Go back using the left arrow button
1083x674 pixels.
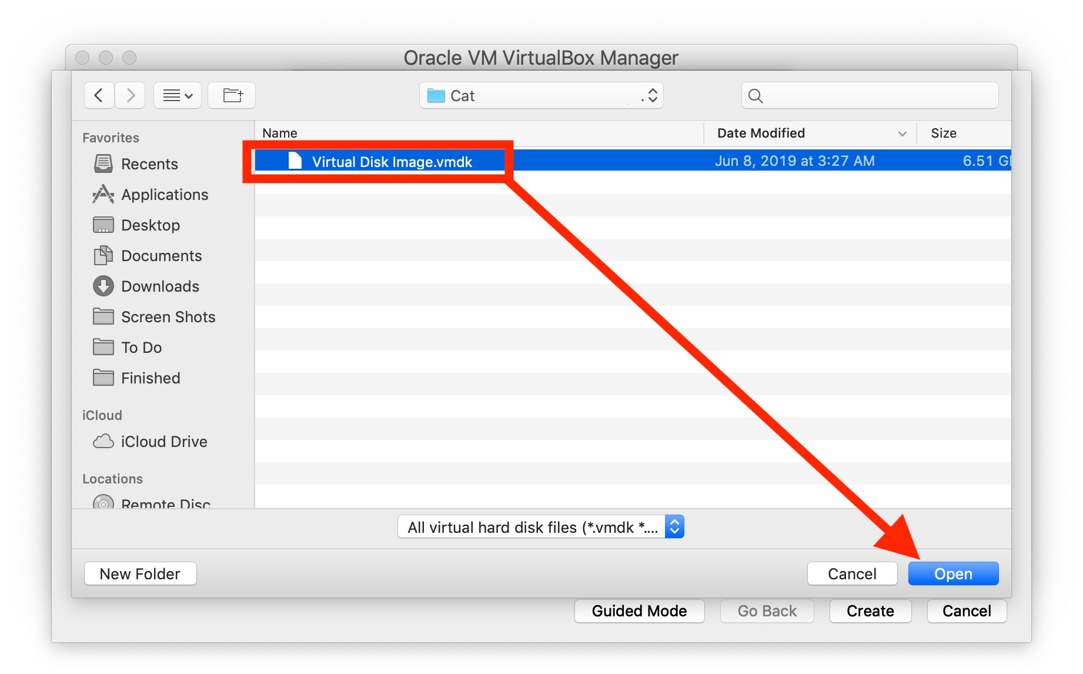coord(99,95)
